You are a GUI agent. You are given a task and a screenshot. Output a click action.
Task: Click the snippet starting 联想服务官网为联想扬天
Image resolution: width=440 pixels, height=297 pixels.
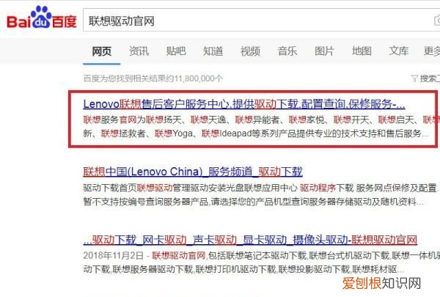[262, 120]
